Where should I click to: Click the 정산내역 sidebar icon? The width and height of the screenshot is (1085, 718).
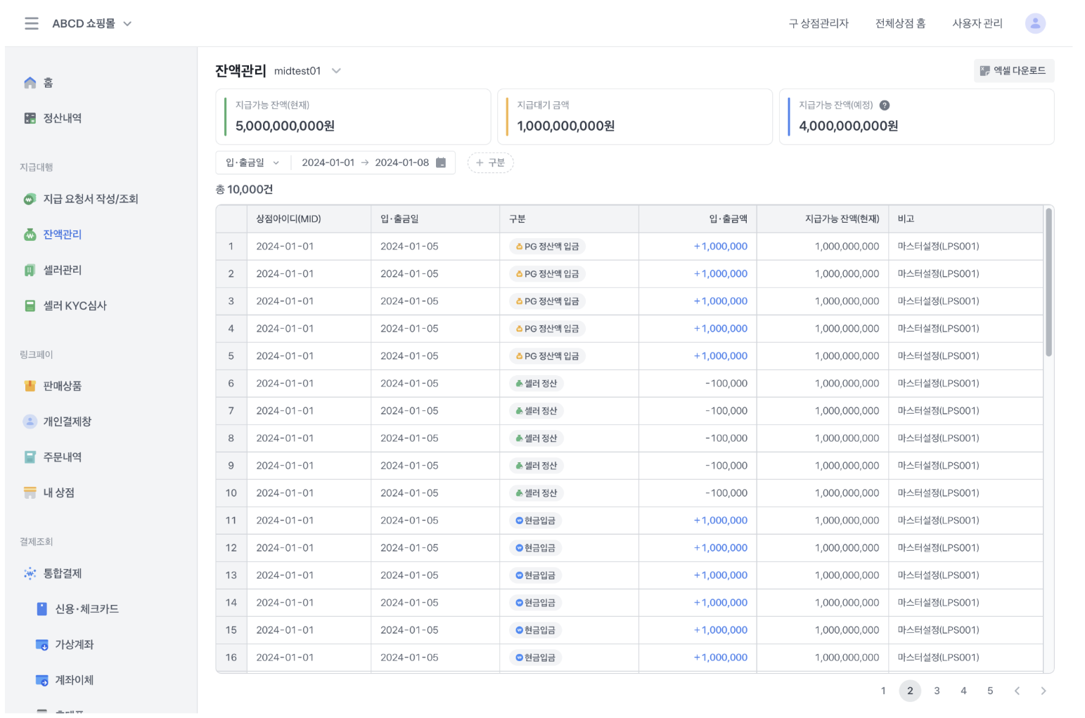tap(30, 118)
